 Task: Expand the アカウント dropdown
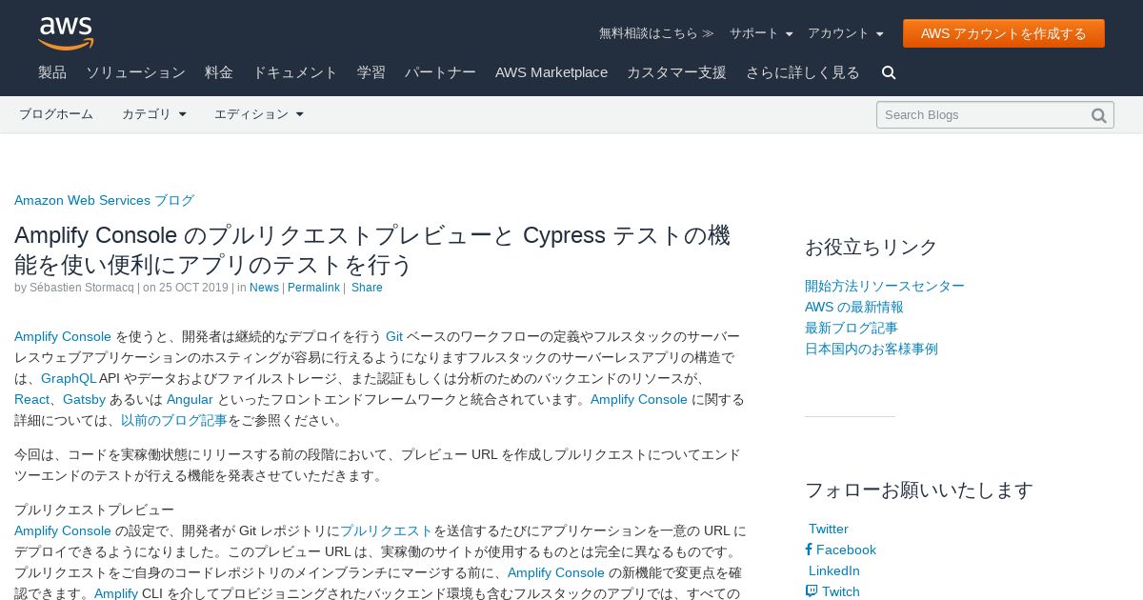point(846,33)
